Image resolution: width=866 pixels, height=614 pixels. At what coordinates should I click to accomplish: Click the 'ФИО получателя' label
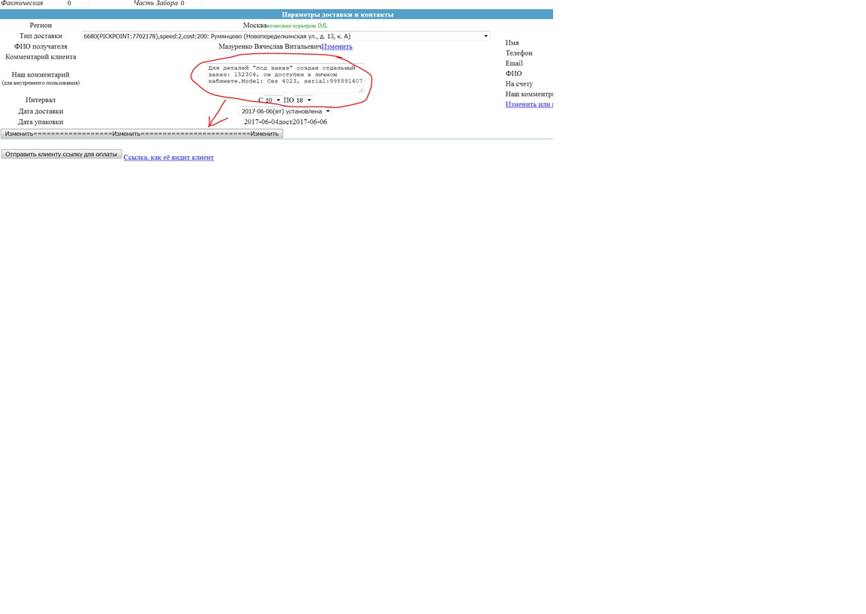point(41,47)
